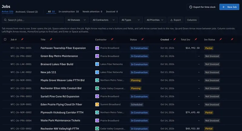
Task: Click Northern Metro icon in Plymouth Vicksburg row
Action: point(97,112)
